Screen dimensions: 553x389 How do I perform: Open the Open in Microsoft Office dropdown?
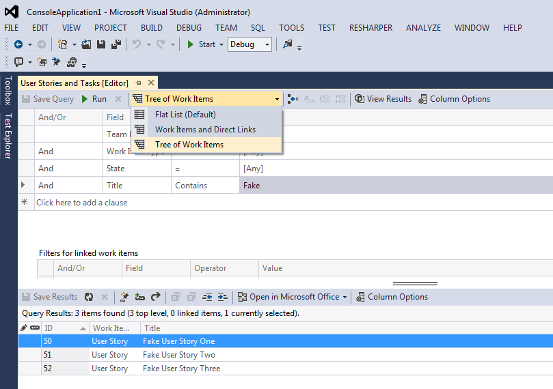293,297
